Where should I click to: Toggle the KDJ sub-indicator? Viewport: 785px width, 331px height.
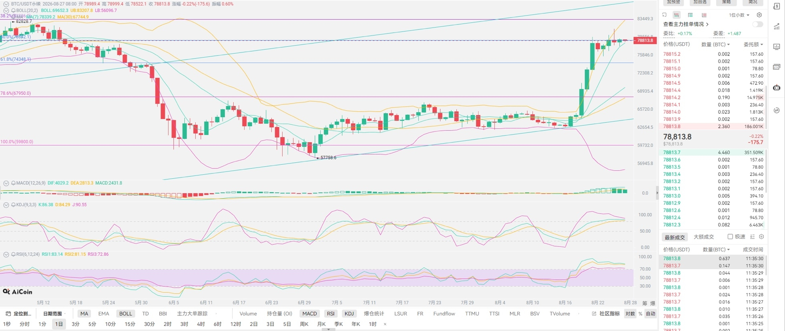coord(349,314)
